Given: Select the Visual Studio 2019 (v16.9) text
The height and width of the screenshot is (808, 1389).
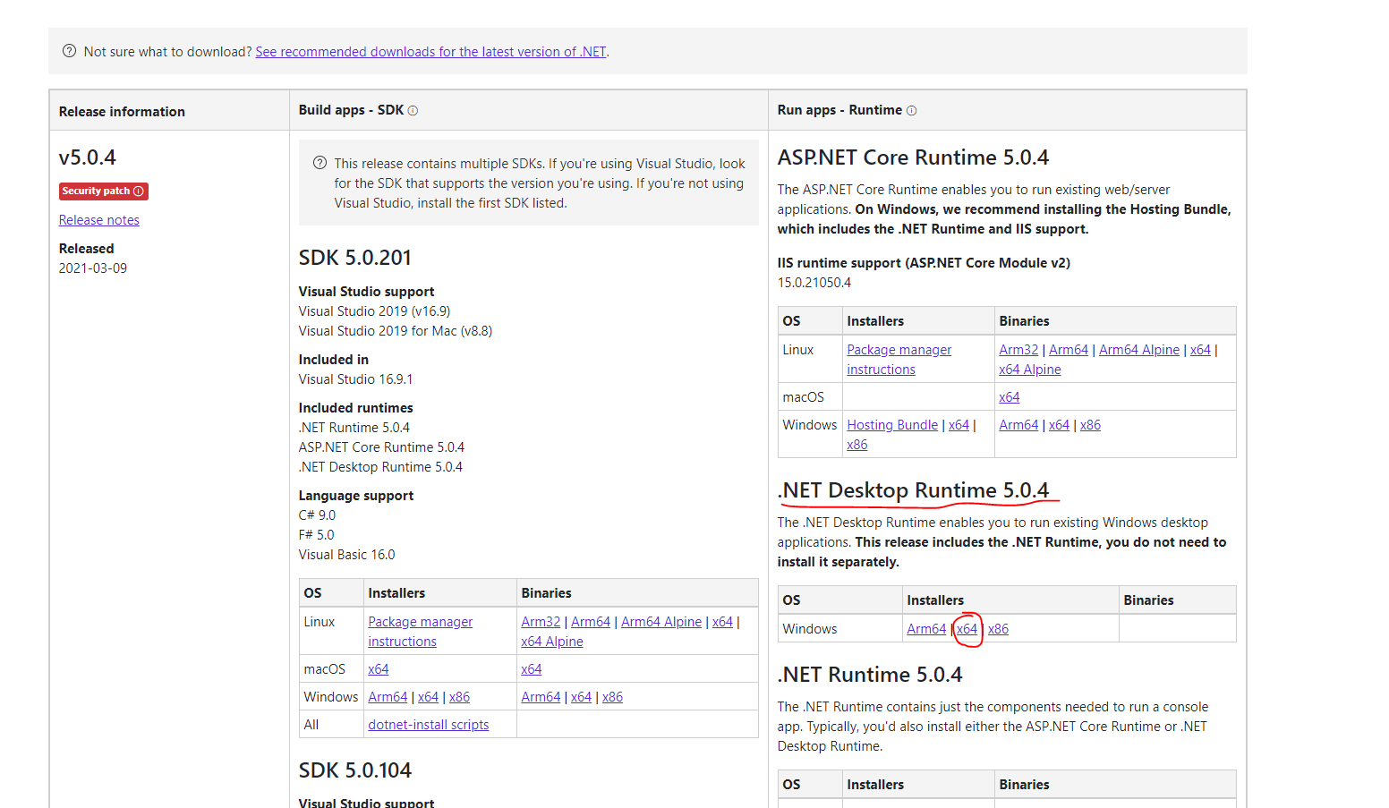Looking at the screenshot, I should pos(375,311).
